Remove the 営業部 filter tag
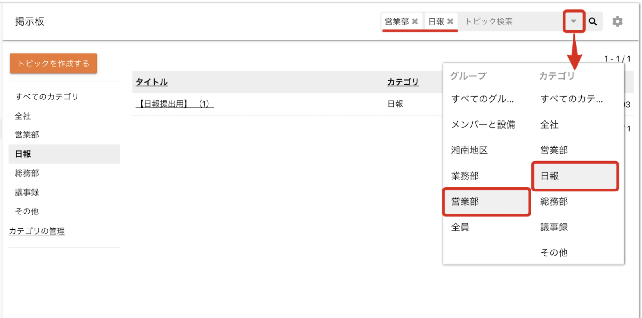This screenshot has height=318, width=642. tap(415, 21)
